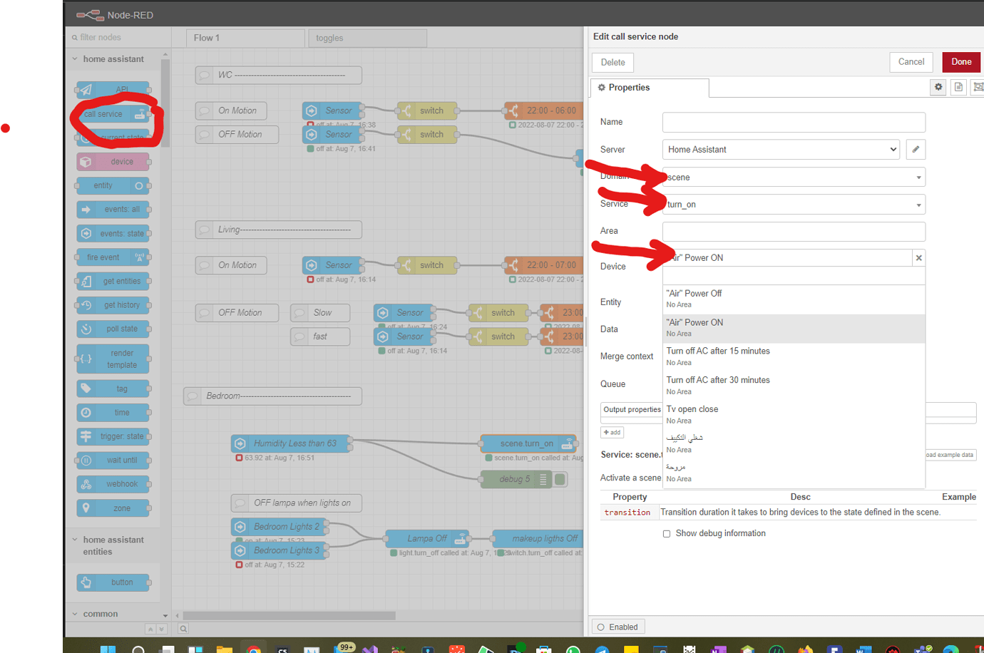Select the entity node in palette
Image resolution: width=984 pixels, height=653 pixels.
coord(113,185)
